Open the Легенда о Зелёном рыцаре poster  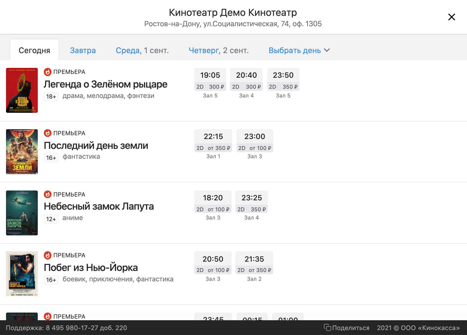(x=22, y=90)
